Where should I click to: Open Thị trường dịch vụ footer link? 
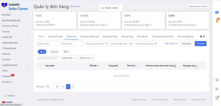click(x=160, y=100)
